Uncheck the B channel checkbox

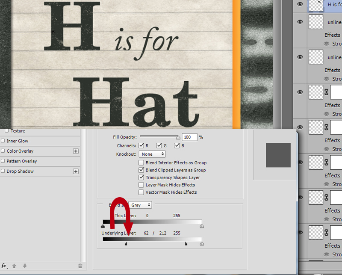pos(177,145)
